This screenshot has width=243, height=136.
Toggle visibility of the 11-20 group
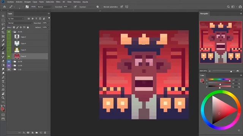[9, 65]
